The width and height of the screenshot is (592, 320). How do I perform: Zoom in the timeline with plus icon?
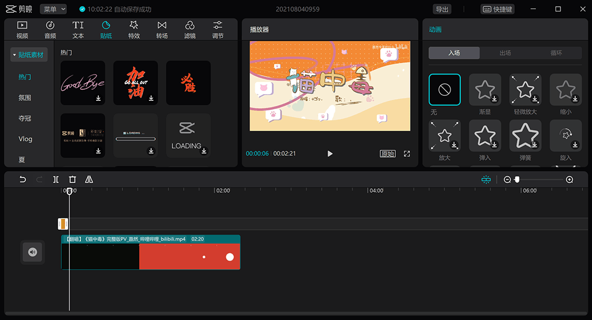pyautogui.click(x=570, y=179)
